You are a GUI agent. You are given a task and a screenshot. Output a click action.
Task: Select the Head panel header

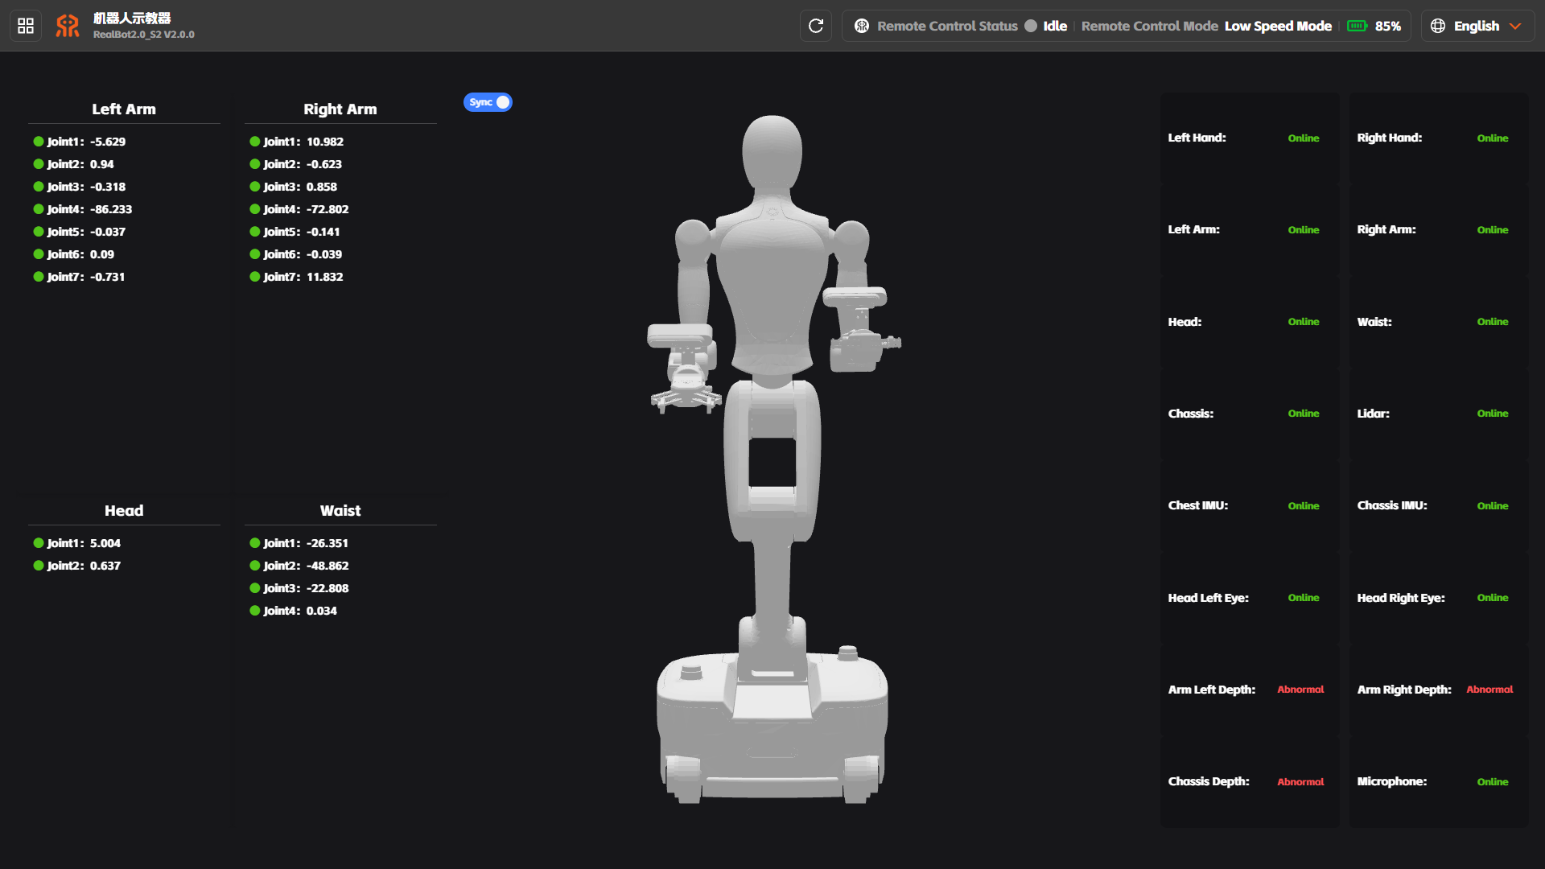tap(124, 510)
